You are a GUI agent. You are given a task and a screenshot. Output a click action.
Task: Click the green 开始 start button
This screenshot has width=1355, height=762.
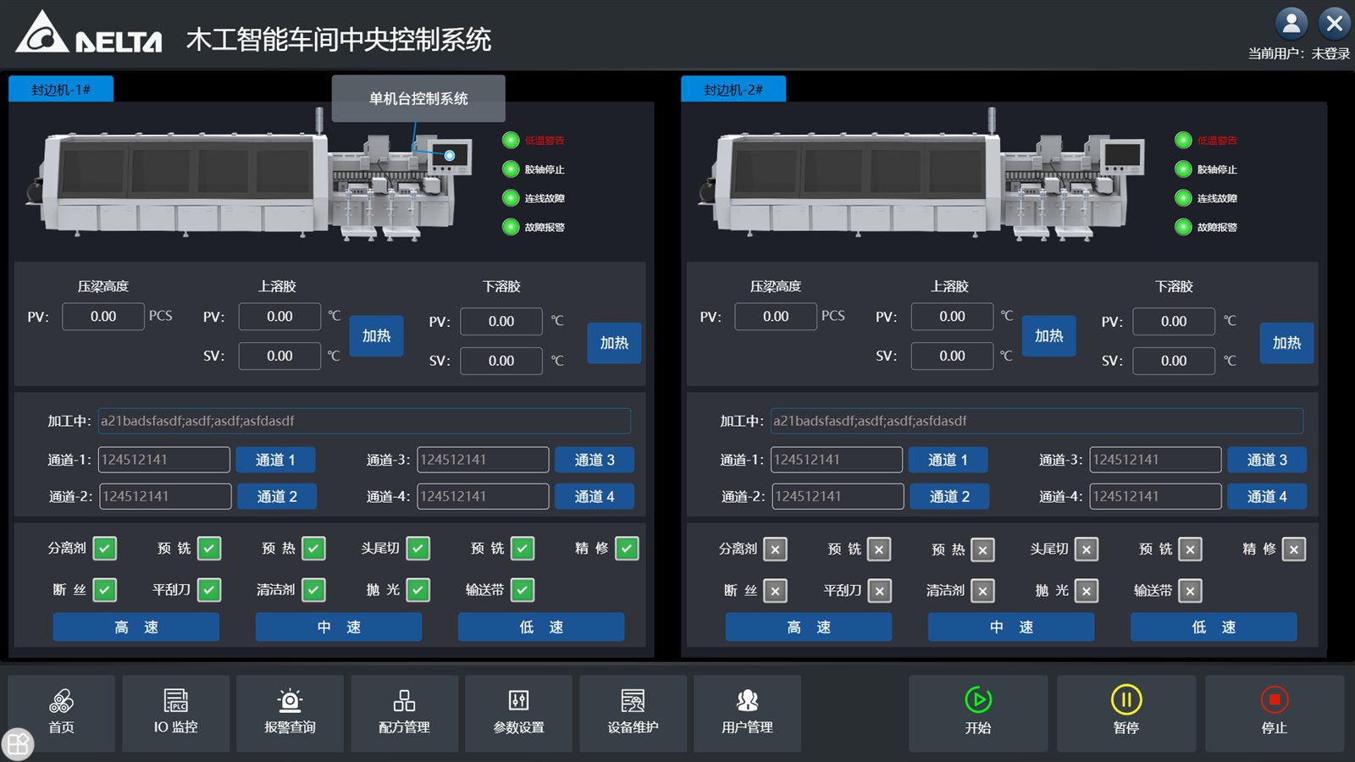[x=978, y=713]
